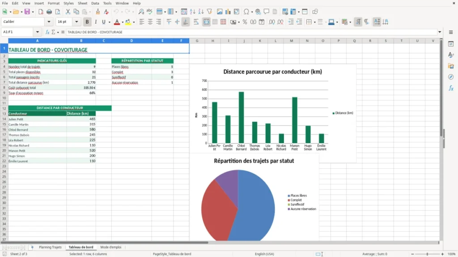The height and width of the screenshot is (257, 458).
Task: Open the sidebar Styles panel
Action: click(x=451, y=55)
